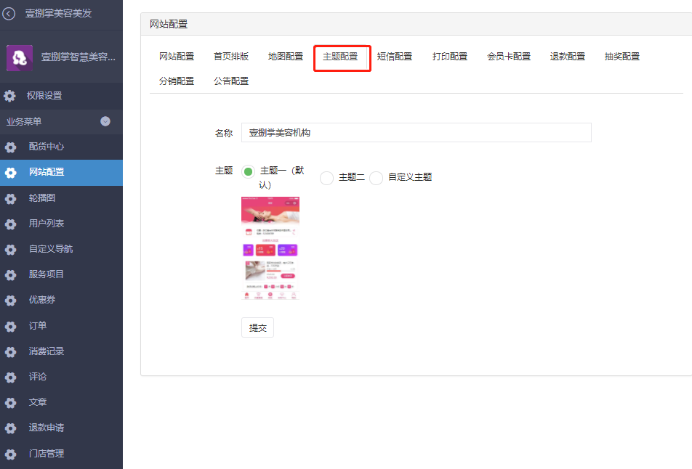Click the theme one preview thumbnail

point(270,248)
